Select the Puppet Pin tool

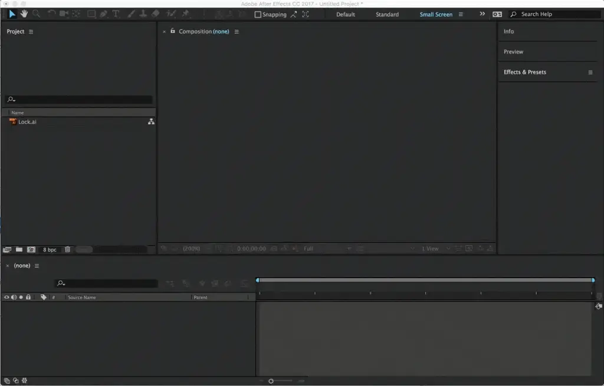185,14
